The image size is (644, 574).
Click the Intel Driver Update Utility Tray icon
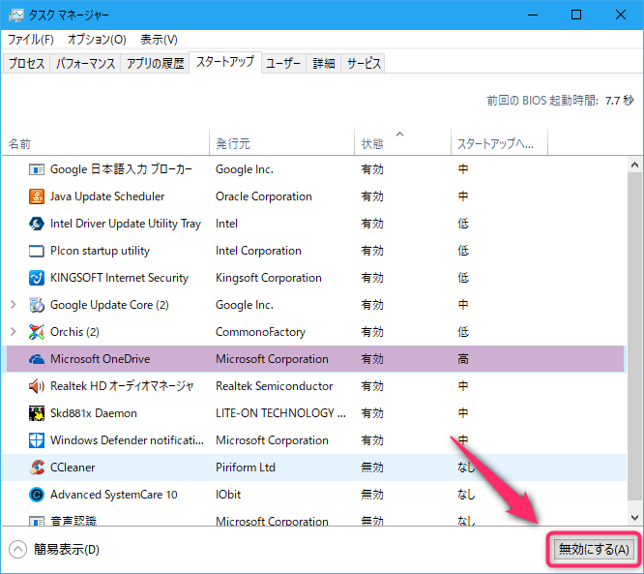point(37,224)
